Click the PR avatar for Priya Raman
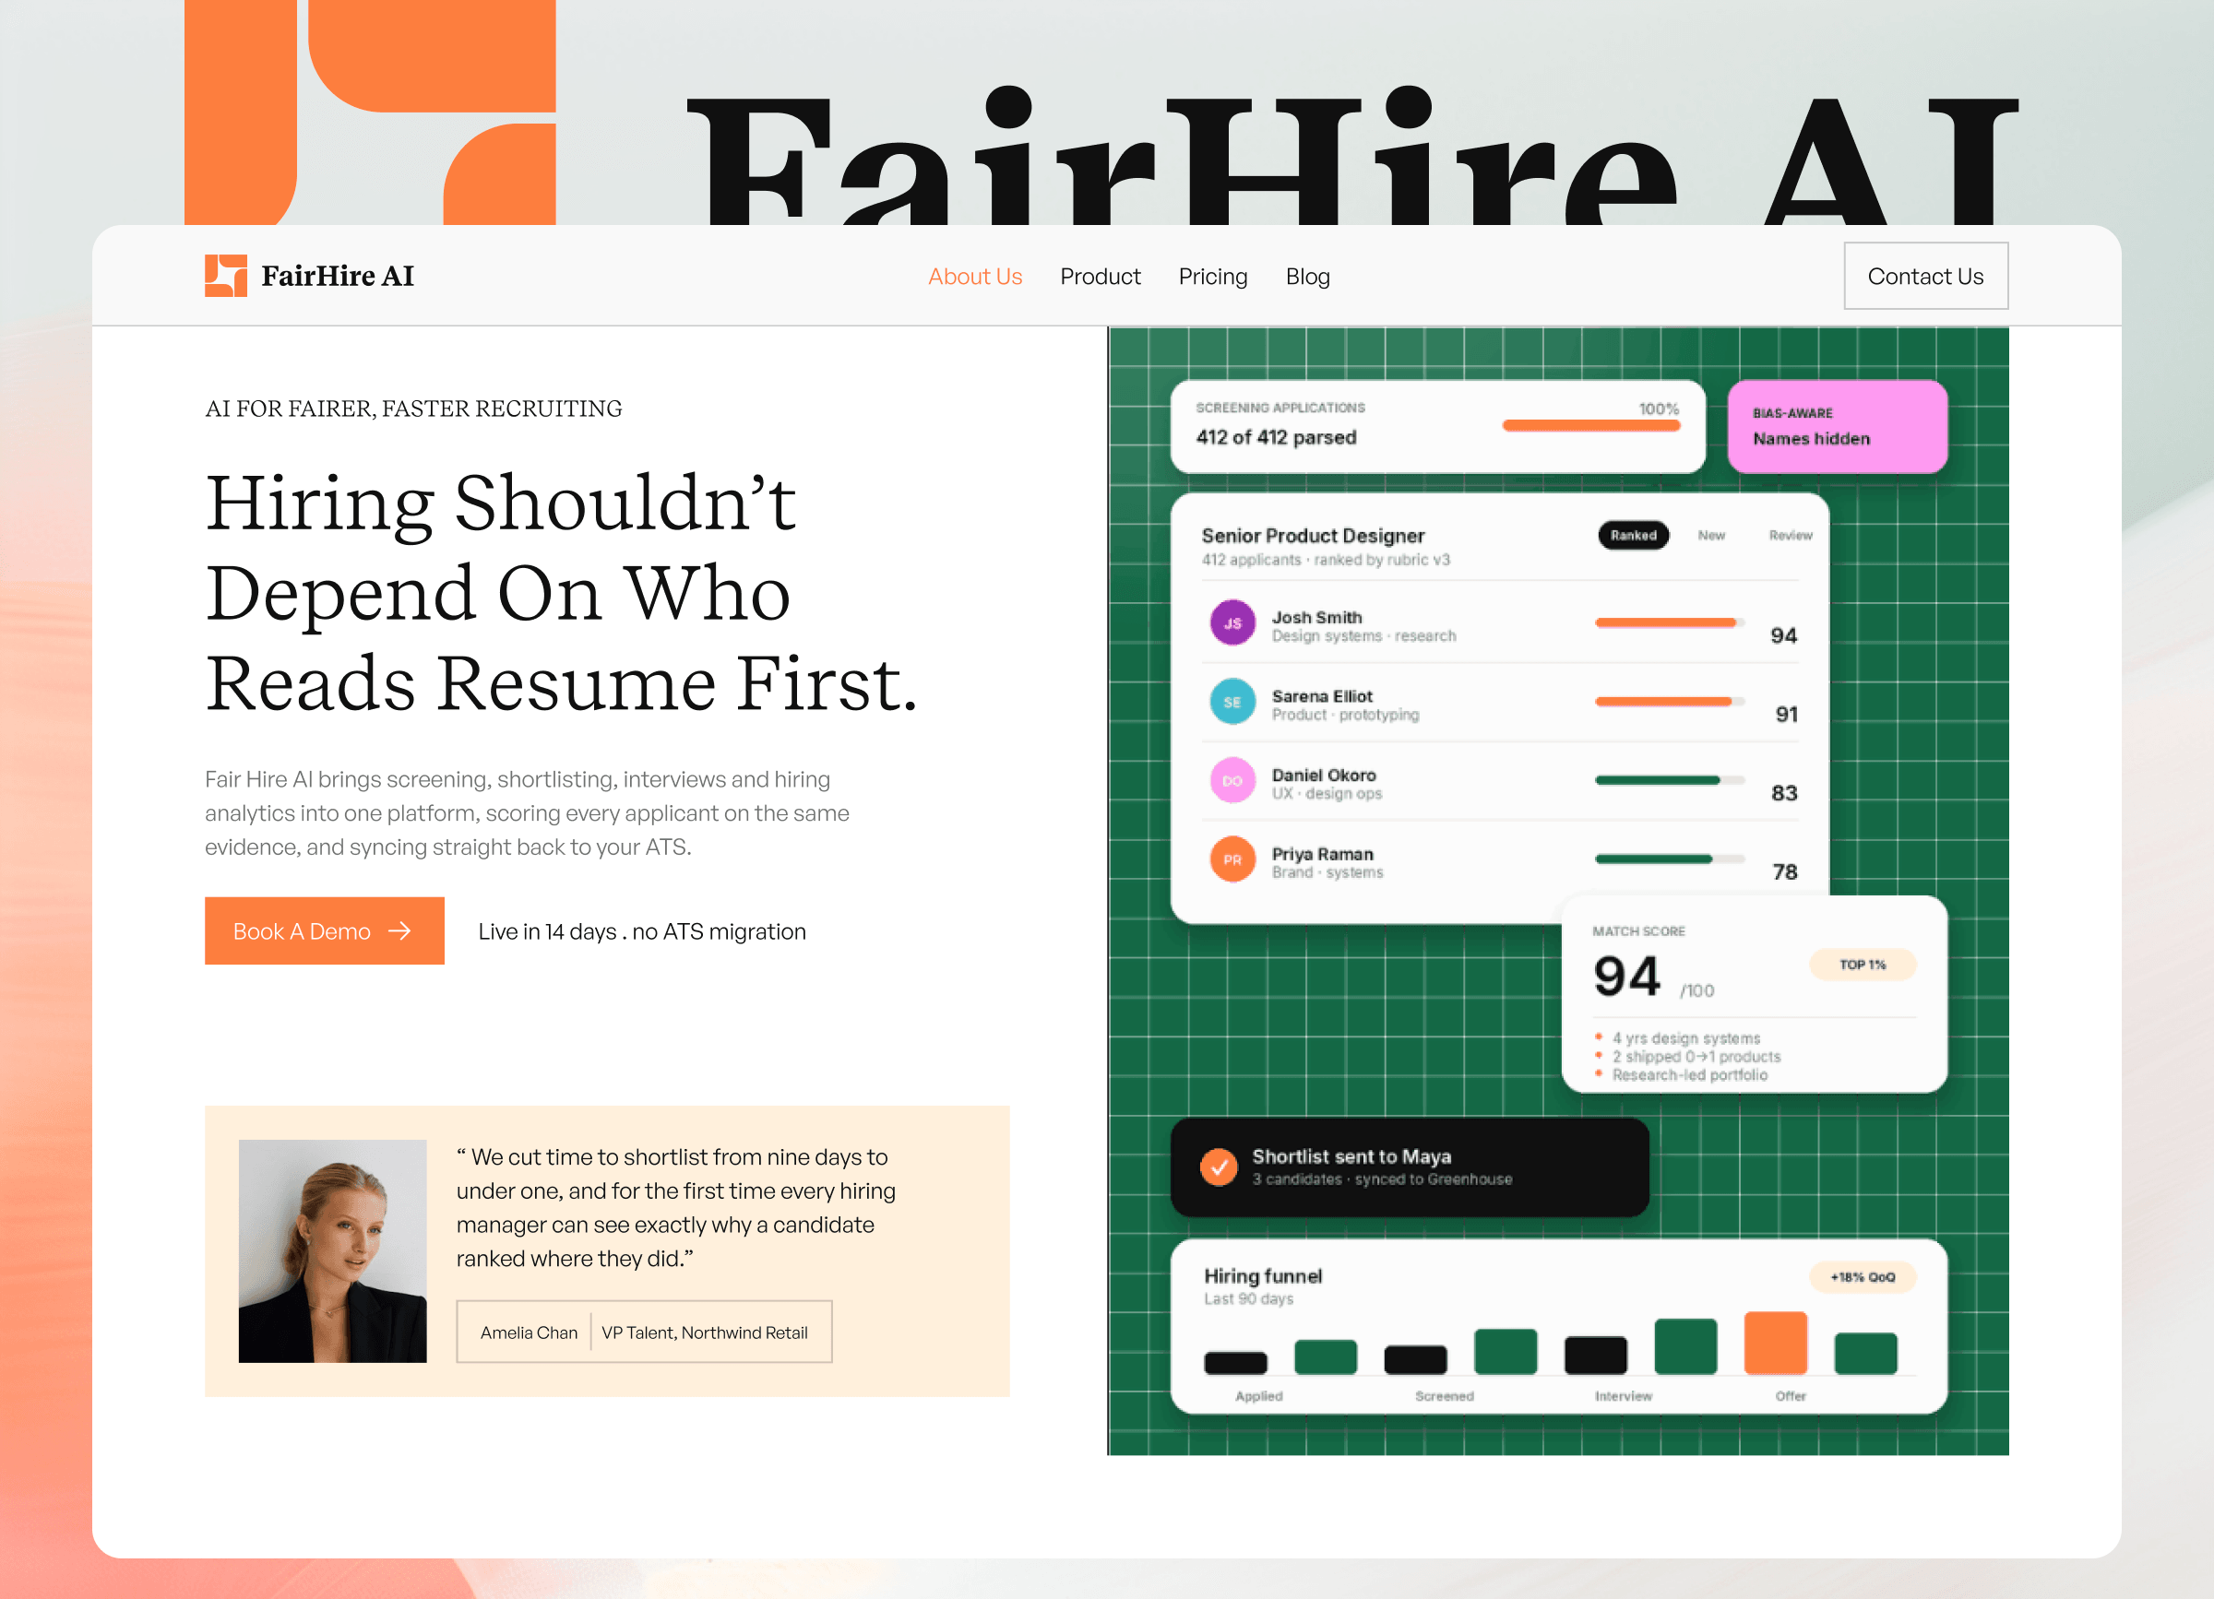This screenshot has height=1599, width=2214. tap(1233, 859)
